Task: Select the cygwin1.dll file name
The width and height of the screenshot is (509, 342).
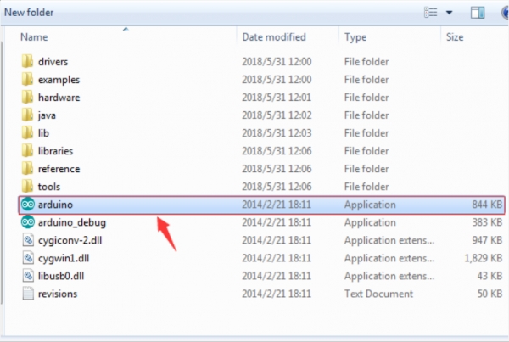Action: point(64,258)
